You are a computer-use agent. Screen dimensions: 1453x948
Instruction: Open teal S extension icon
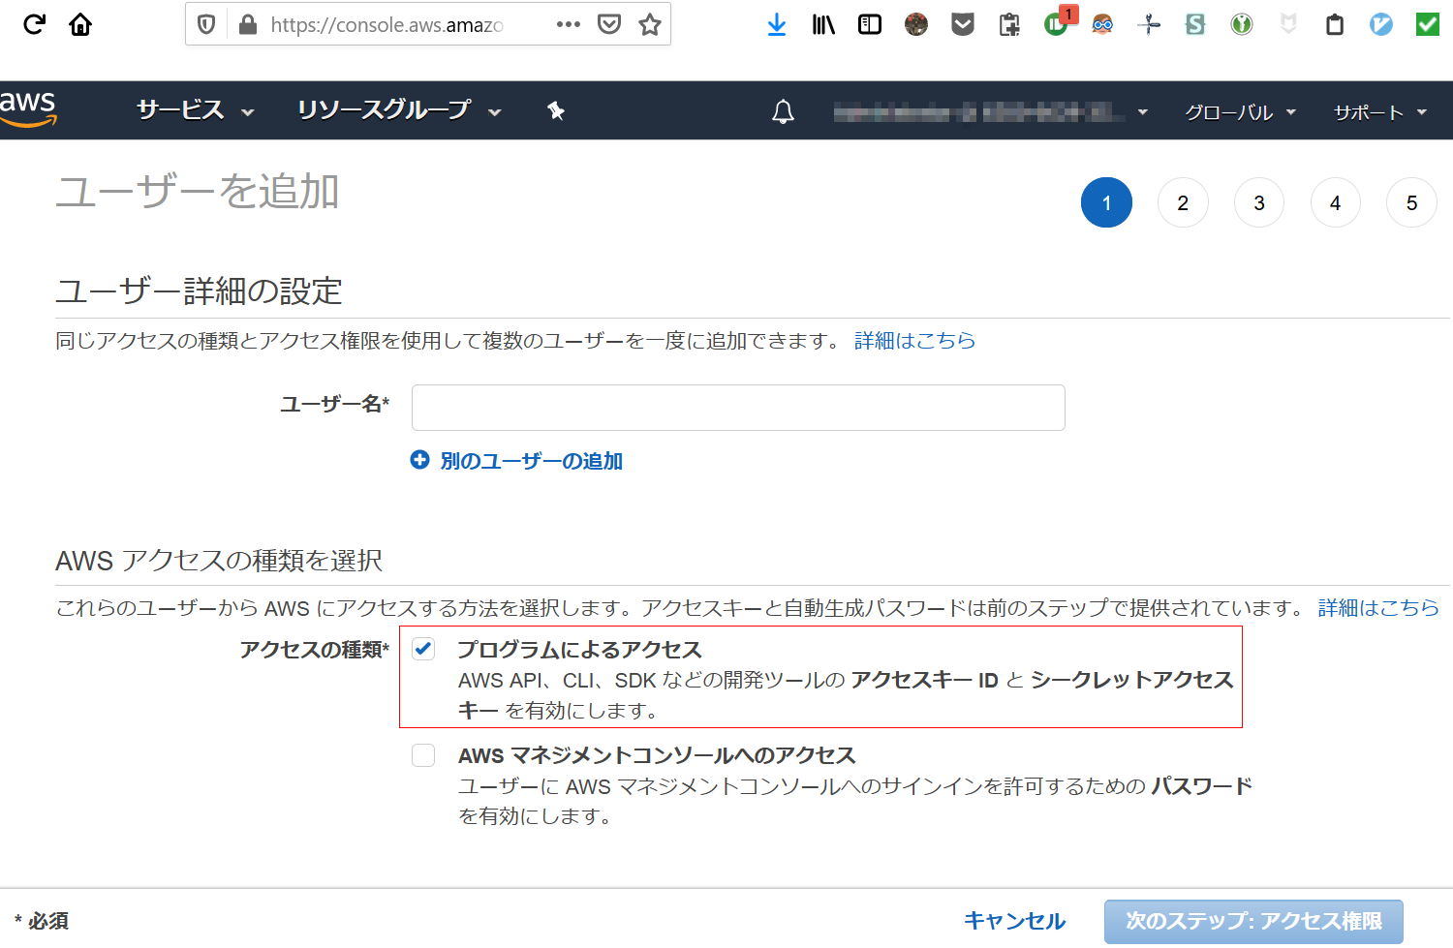[1195, 24]
